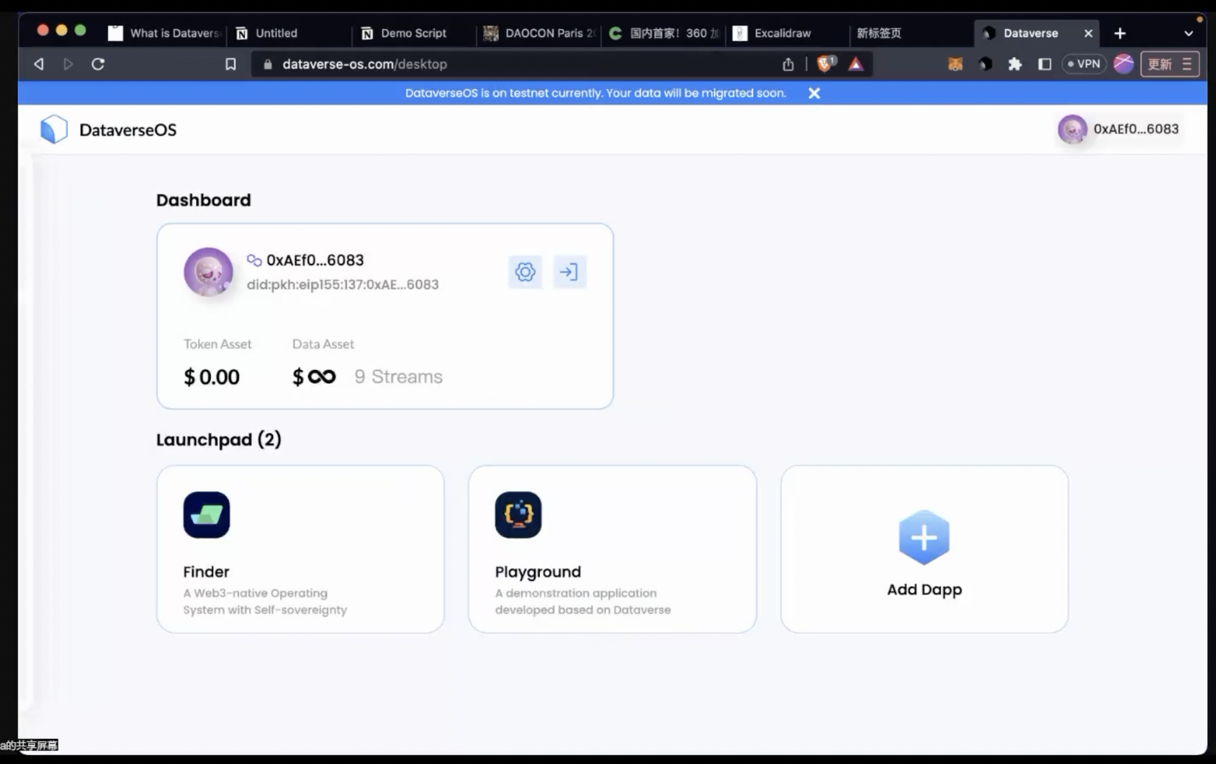Click the share icon in the address bar
Viewport: 1216px width, 764px height.
click(x=789, y=64)
